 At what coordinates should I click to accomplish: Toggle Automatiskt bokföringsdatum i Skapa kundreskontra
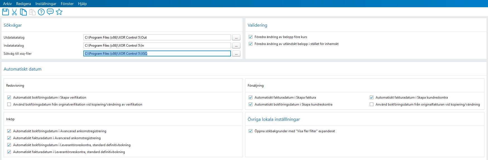tap(251, 104)
